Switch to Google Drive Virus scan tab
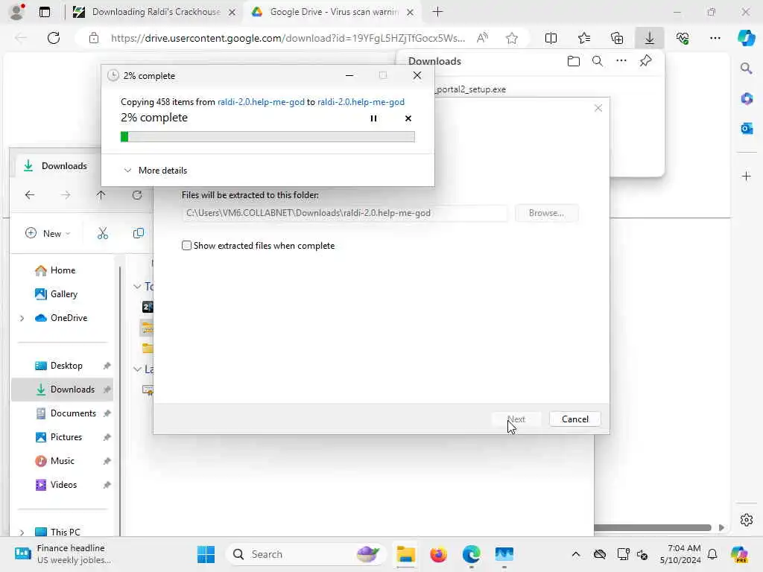This screenshot has height=572, width=763. click(333, 12)
